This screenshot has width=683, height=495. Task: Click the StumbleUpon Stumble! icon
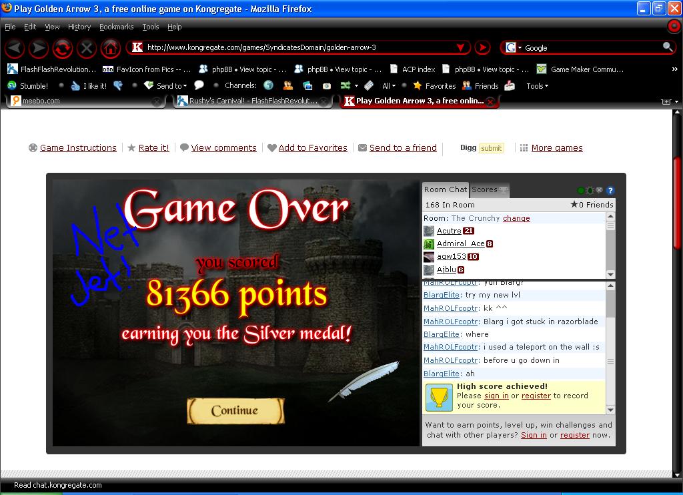coord(12,85)
